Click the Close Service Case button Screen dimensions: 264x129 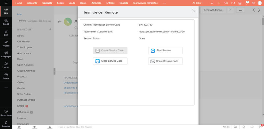[110, 61]
